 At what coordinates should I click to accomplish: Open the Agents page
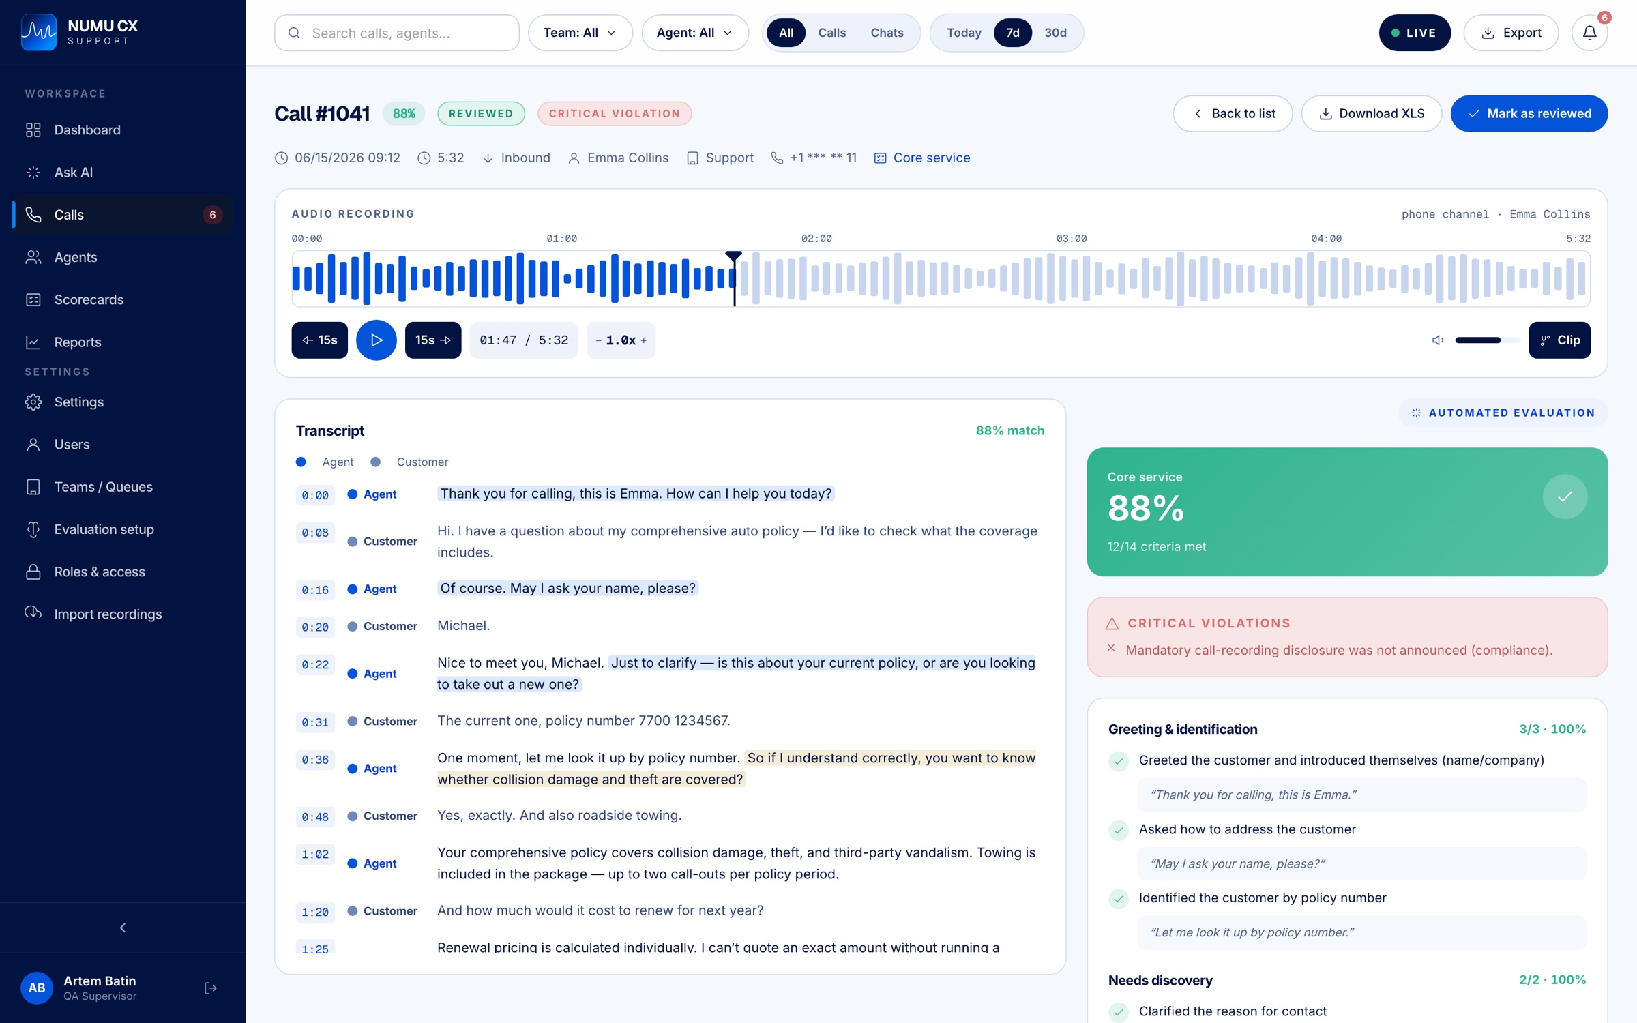[x=123, y=257]
